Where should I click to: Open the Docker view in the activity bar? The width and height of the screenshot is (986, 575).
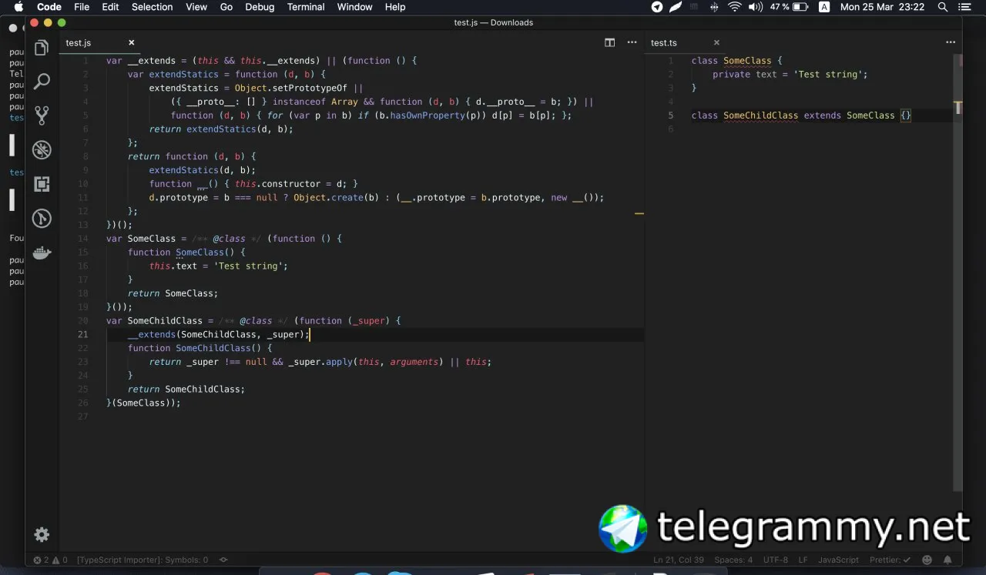click(42, 252)
